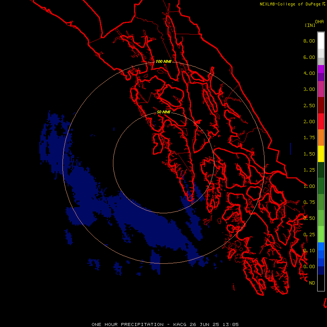Viewport: 327px width, 327px height.
Task: Click the 1.75 legend value
Action: pos(309,138)
